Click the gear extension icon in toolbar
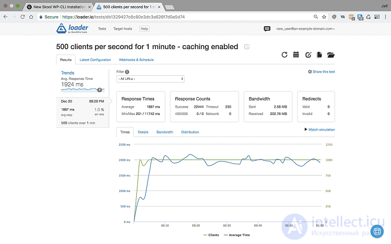 [x=334, y=17]
